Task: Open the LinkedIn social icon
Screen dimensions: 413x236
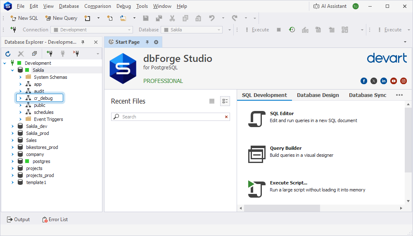Action: tap(384, 81)
